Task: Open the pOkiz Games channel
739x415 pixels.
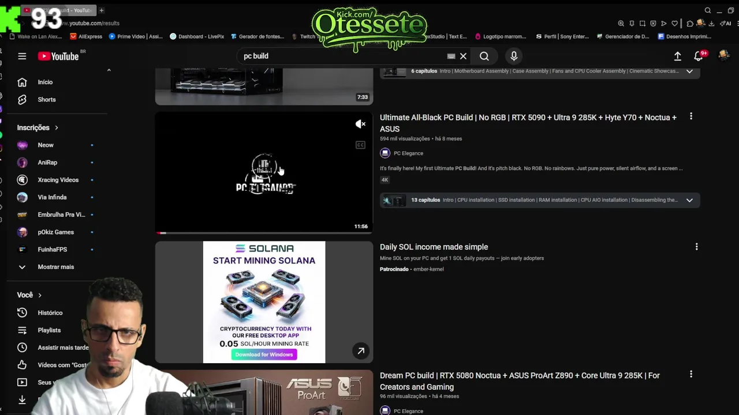Action: point(55,232)
